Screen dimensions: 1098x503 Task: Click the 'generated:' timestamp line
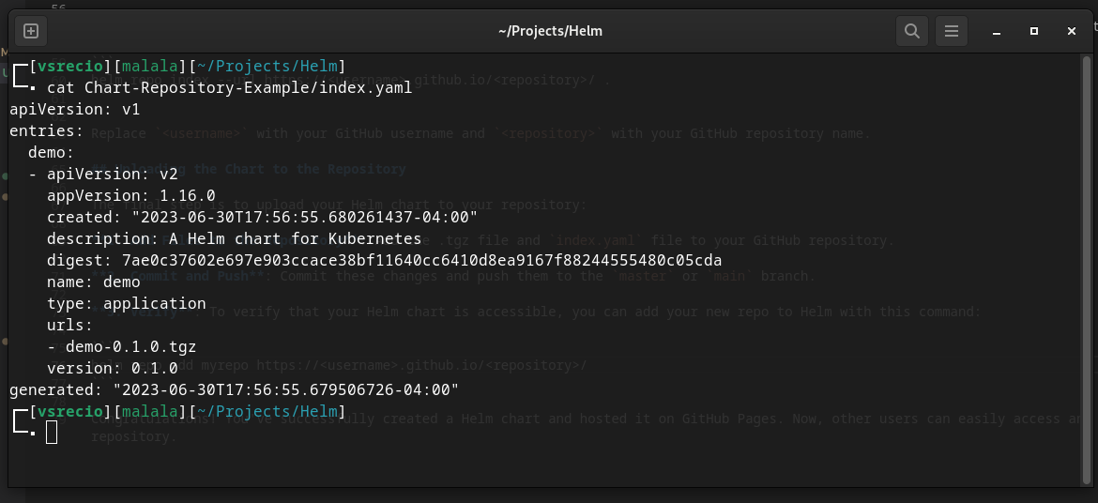pyautogui.click(x=234, y=389)
